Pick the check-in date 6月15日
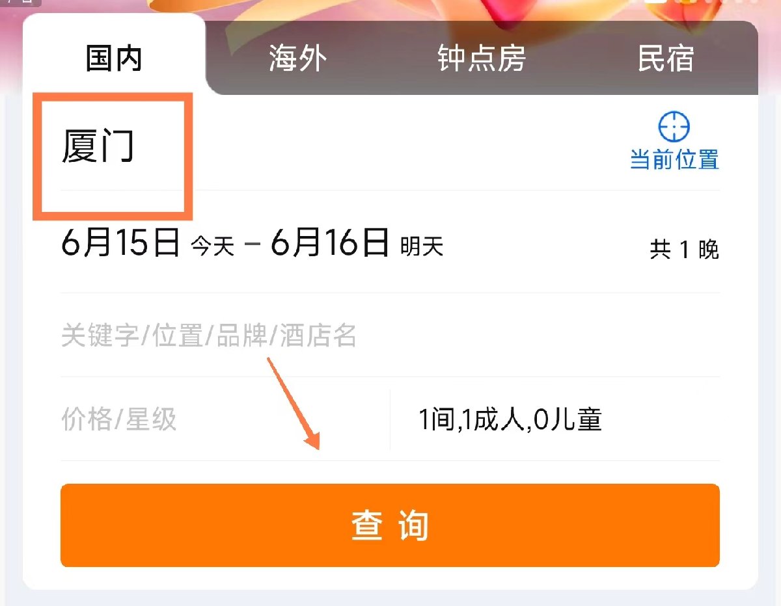781x606 pixels. (120, 243)
